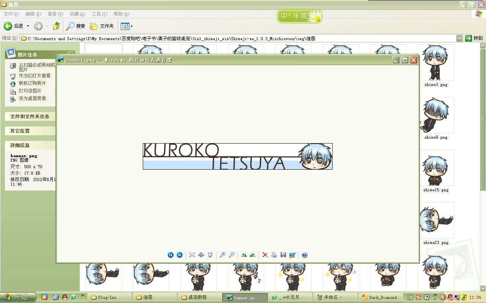Open the 查看(V) menu
The image size is (486, 303).
[x=55, y=14]
